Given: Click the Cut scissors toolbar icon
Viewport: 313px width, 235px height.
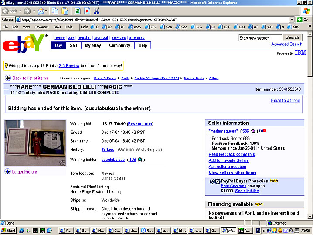Looking at the screenshot, I should coord(97,11).
